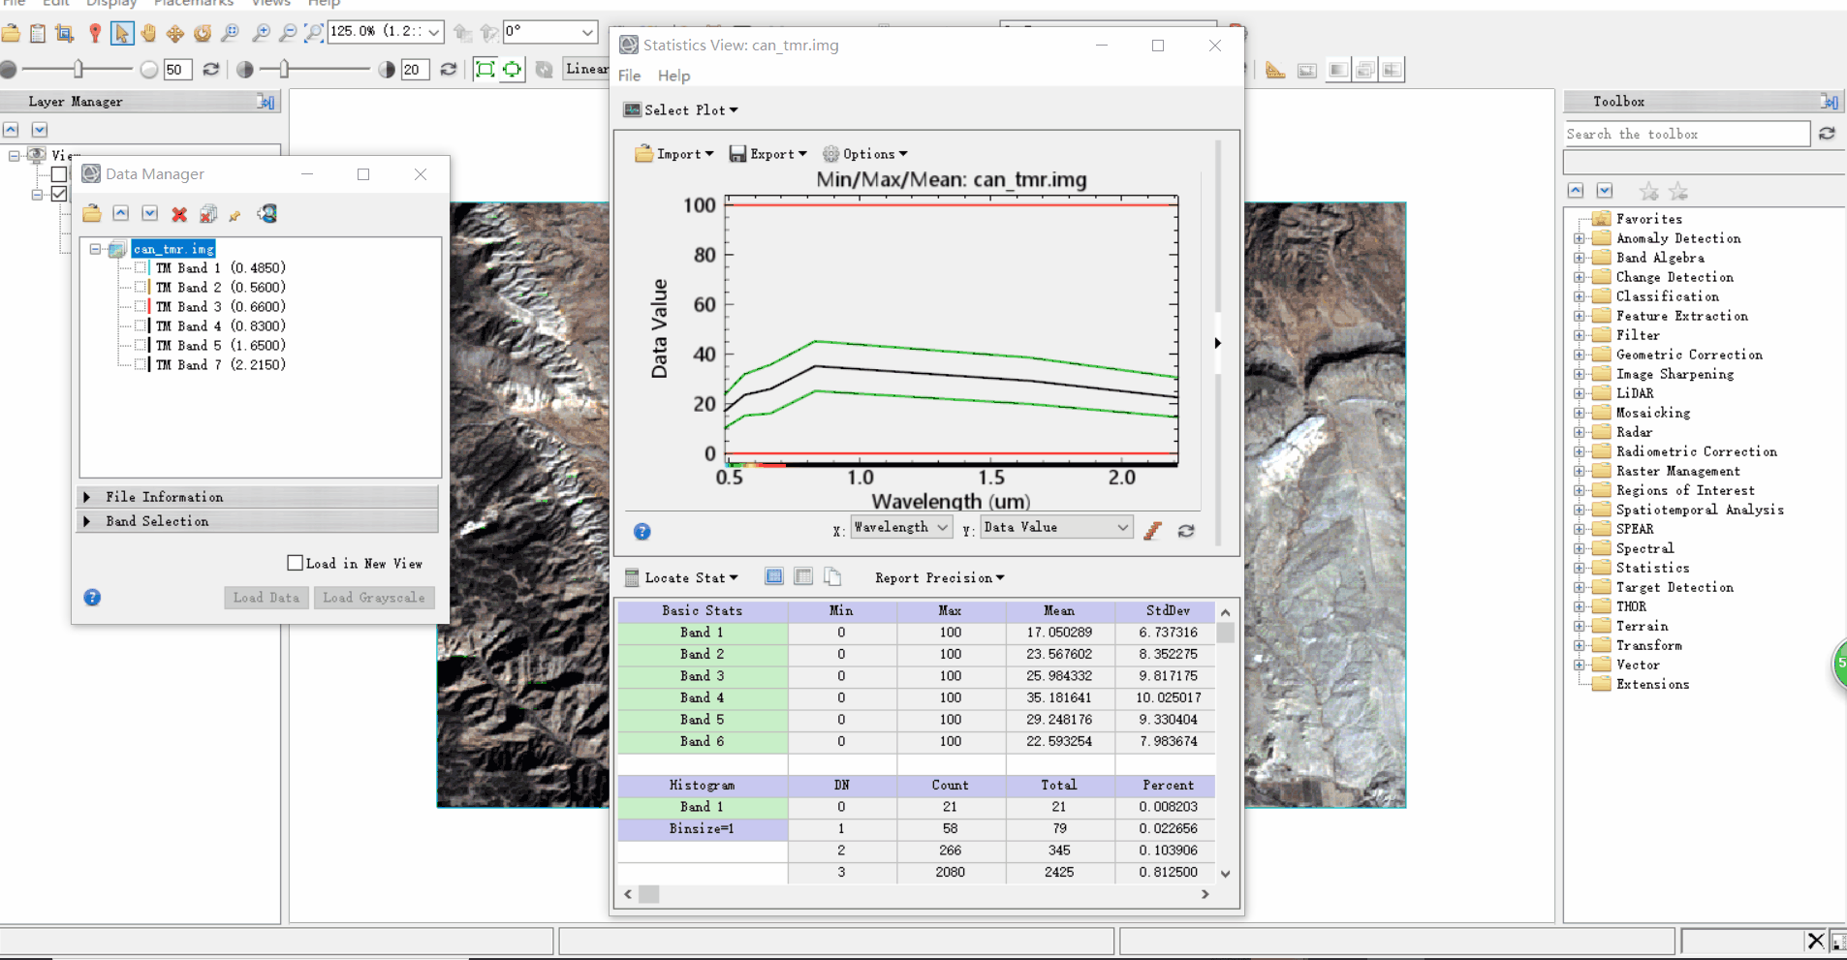This screenshot has height=960, width=1847.
Task: Click the Data Manager globe search icon
Action: click(267, 213)
